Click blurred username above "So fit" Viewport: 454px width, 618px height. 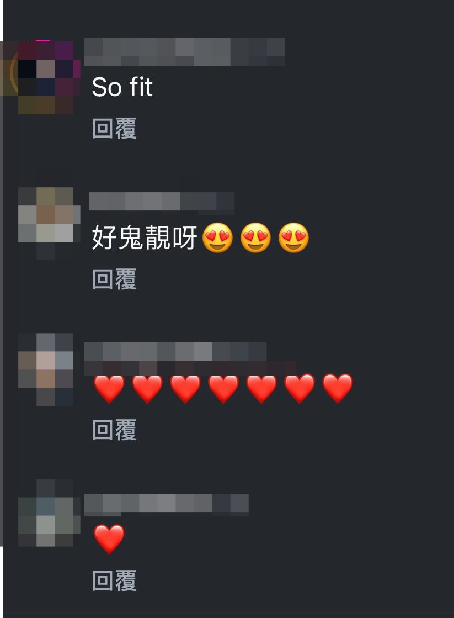[184, 51]
